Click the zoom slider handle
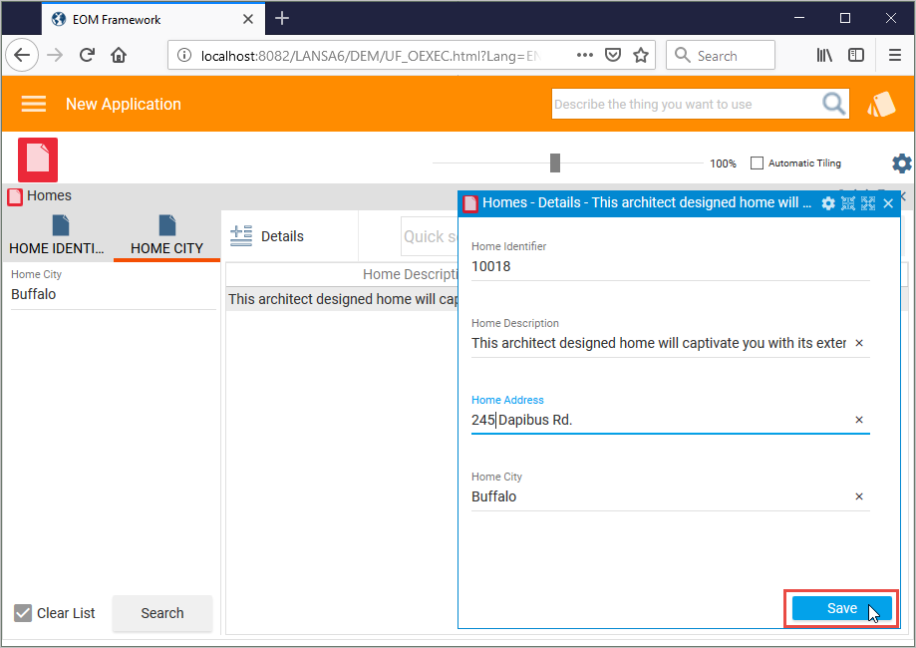Viewport: 916px width, 648px height. [x=555, y=163]
